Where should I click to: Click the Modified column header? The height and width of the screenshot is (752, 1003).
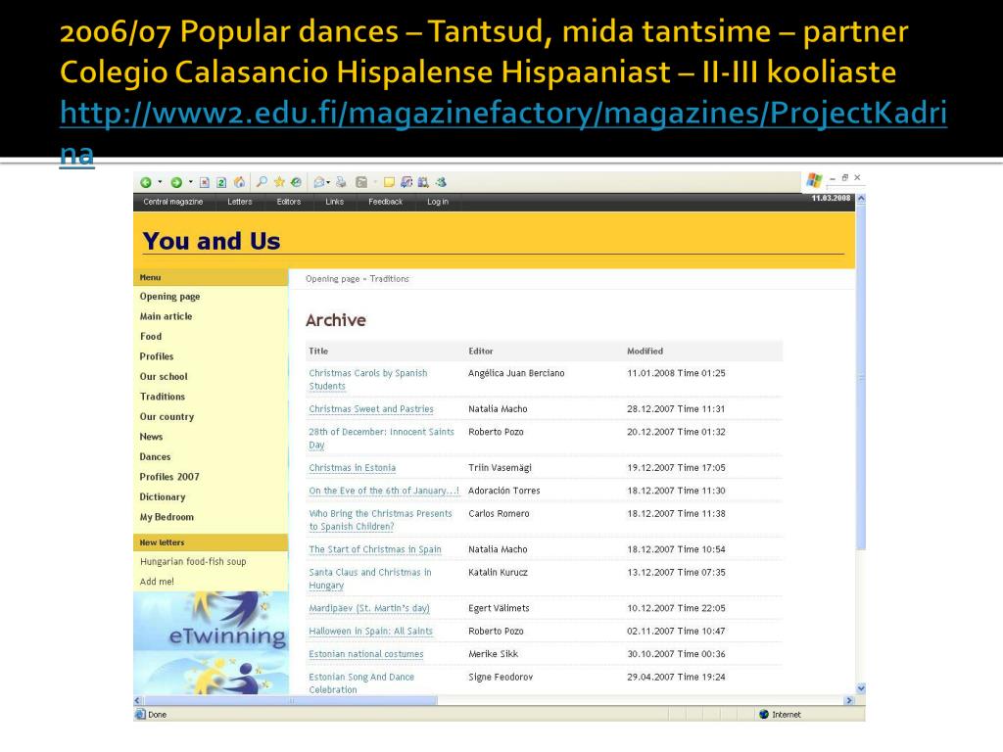[x=645, y=352]
